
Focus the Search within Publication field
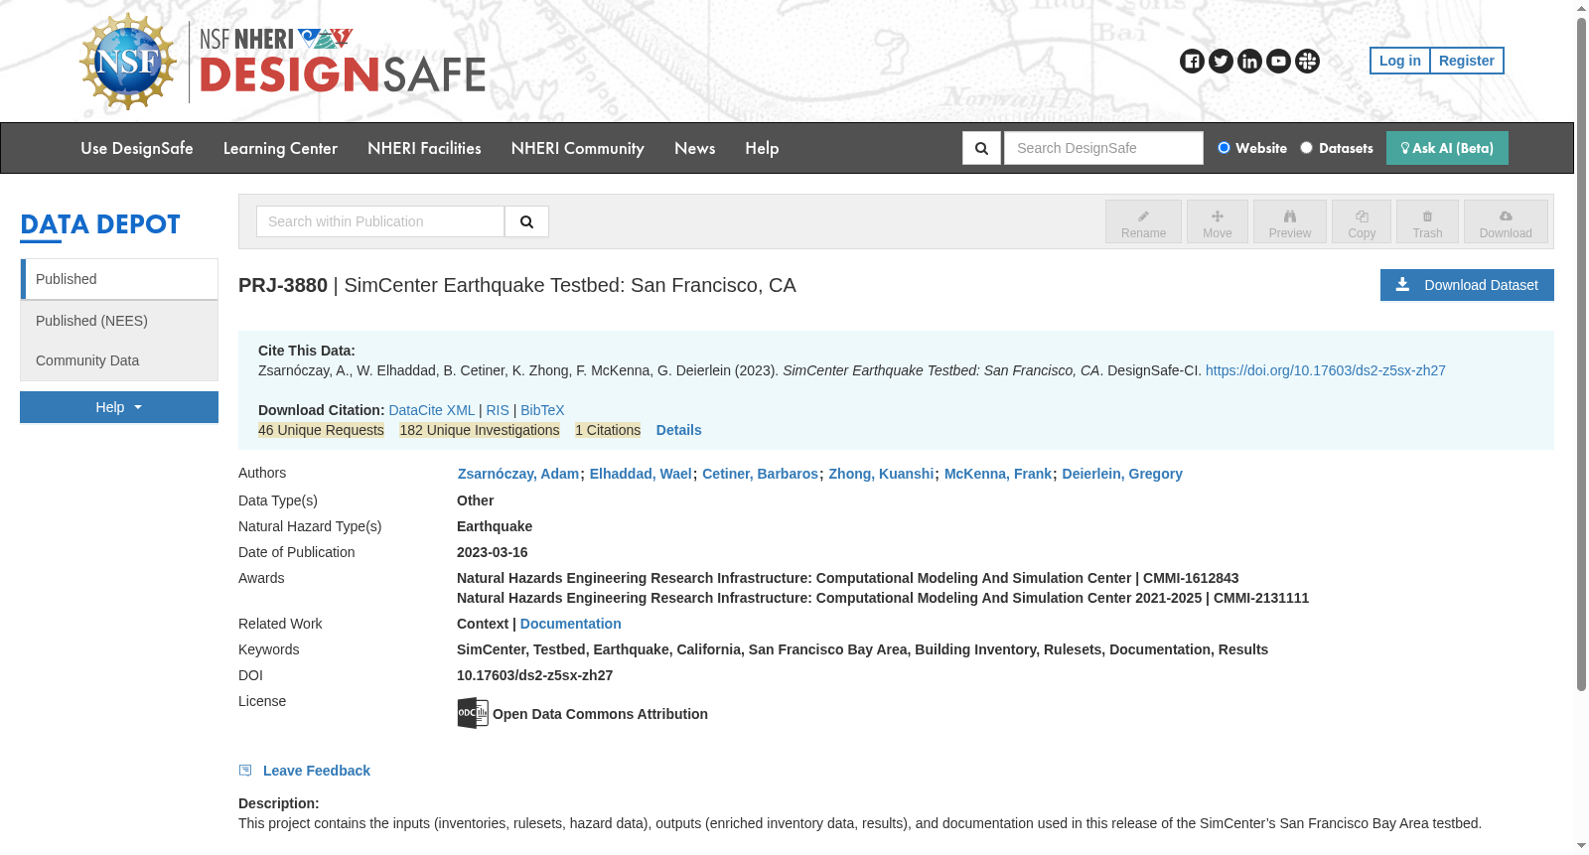tap(380, 221)
